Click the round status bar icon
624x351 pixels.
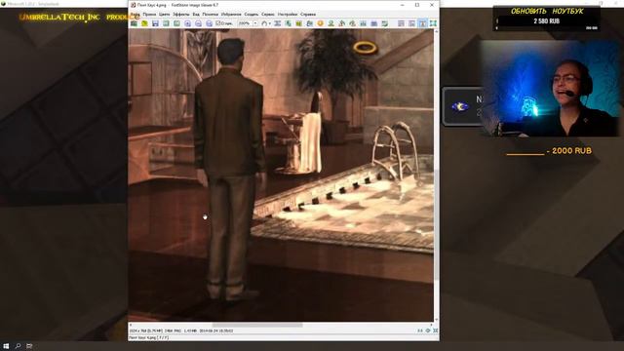(428, 331)
